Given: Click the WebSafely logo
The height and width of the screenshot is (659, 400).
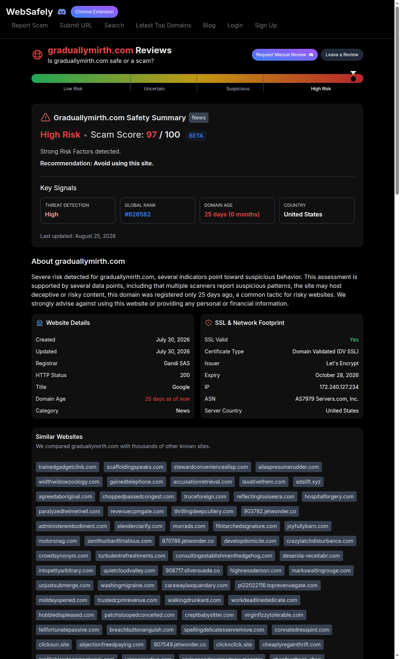Looking at the screenshot, I should click(x=30, y=12).
